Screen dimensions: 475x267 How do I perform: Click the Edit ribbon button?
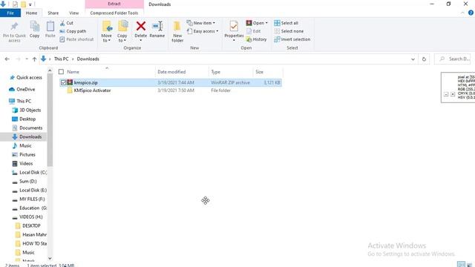[x=254, y=31]
